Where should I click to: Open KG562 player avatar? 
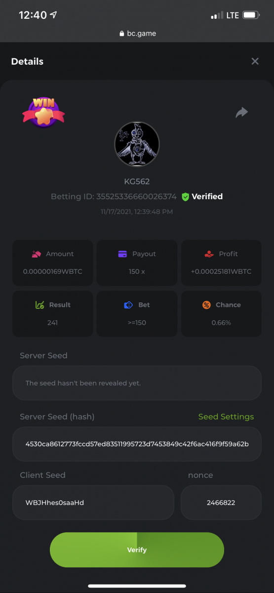click(x=137, y=144)
